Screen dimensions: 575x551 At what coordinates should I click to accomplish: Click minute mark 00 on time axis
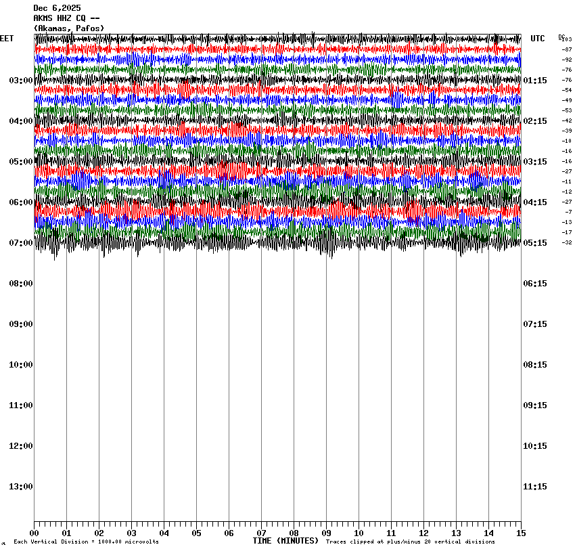pos(34,533)
